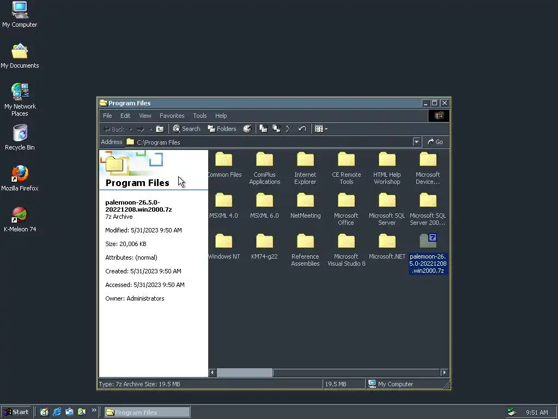Launch Internet Explorer from quick launch
This screenshot has width=558, height=419.
point(57,412)
